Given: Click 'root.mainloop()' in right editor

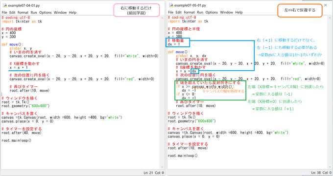Looking at the screenshot, I should coord(183,156).
